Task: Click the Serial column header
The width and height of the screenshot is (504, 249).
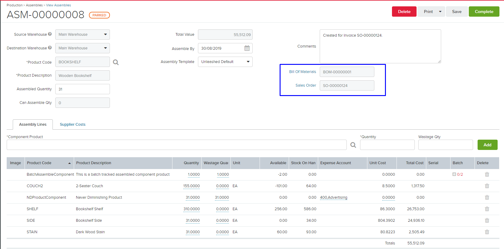Action: pos(438,163)
